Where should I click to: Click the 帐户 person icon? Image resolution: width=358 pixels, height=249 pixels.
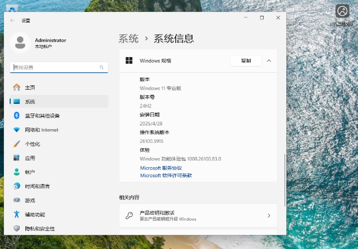16,172
